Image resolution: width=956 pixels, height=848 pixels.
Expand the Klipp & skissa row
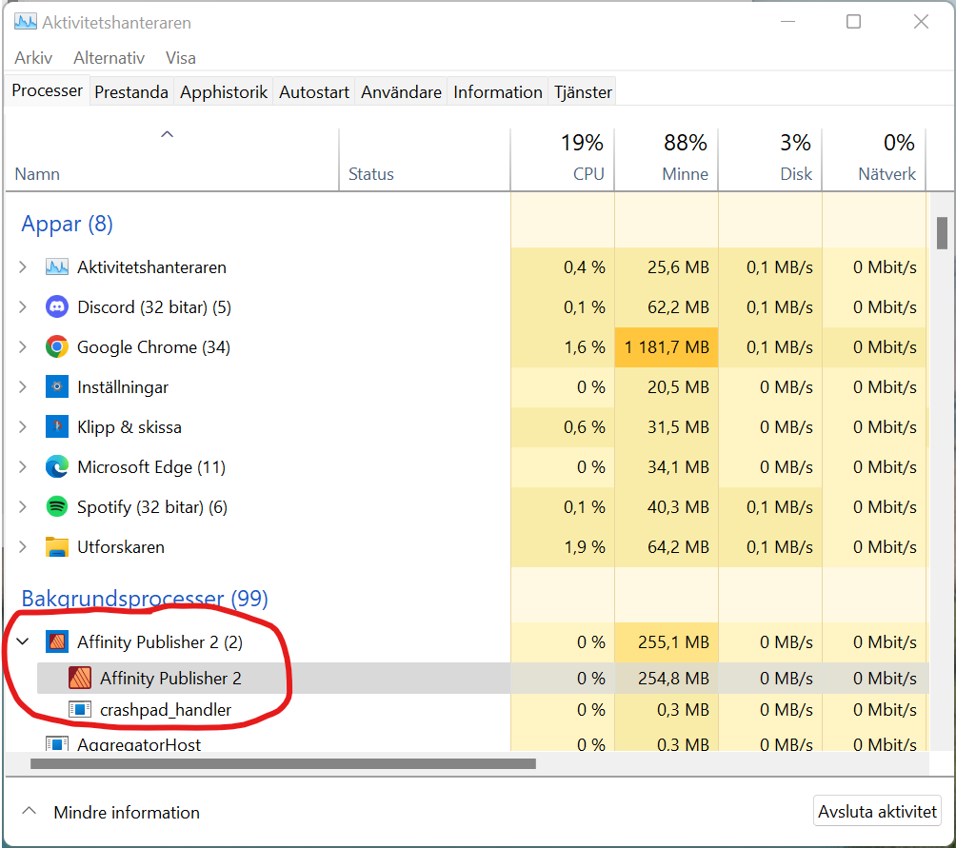coord(23,426)
